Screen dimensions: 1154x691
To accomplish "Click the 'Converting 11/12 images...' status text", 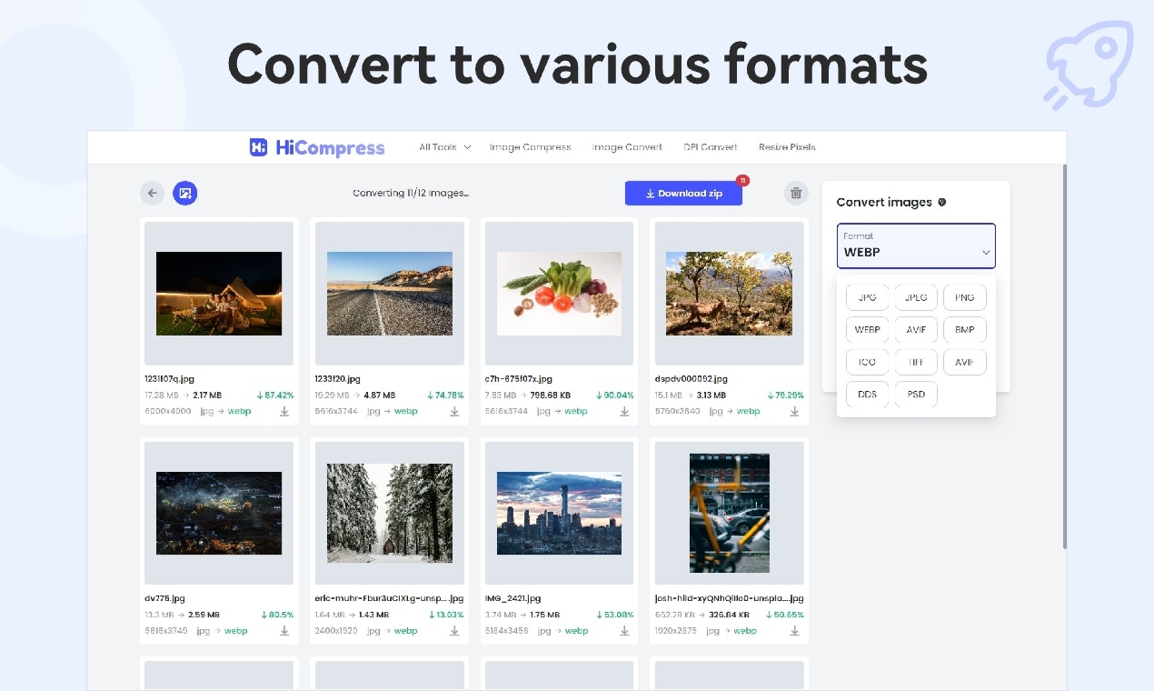I will pyautogui.click(x=411, y=193).
